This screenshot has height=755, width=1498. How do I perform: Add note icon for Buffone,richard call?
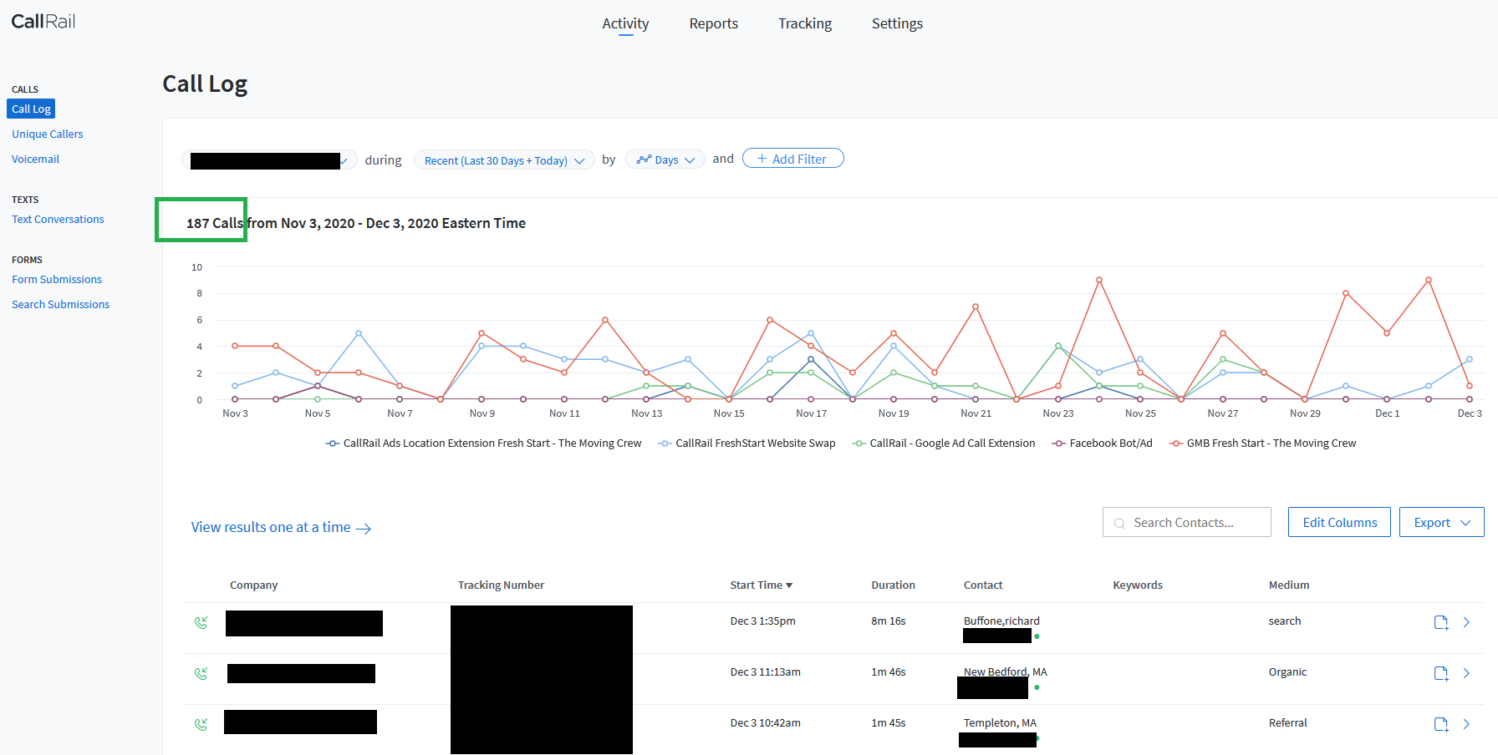(1440, 623)
